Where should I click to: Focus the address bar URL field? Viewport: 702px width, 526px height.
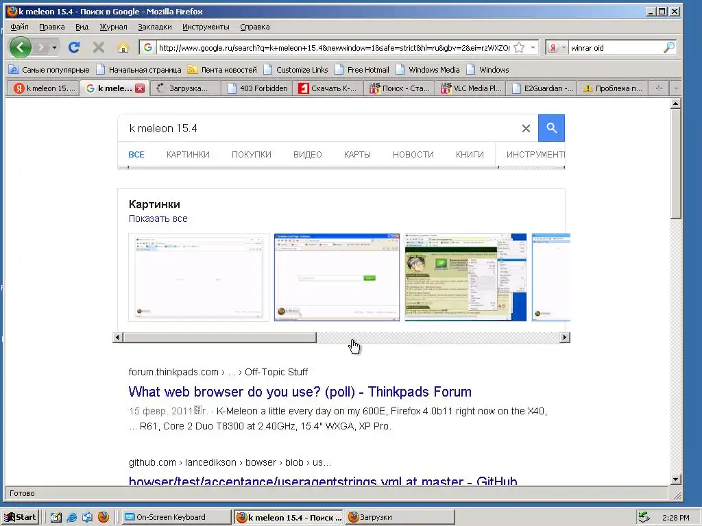(x=334, y=47)
